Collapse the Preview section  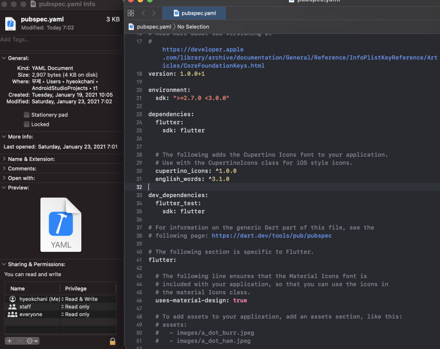coord(4,188)
